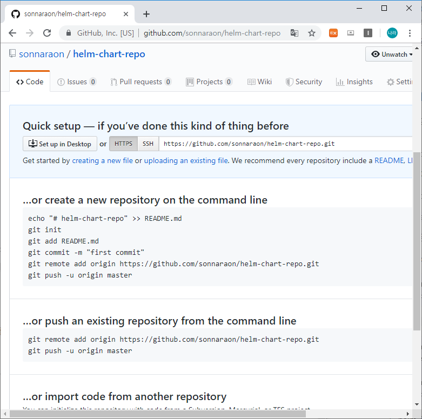422x419 pixels.
Task: Click the scroll right arrow
Action: 408,414
